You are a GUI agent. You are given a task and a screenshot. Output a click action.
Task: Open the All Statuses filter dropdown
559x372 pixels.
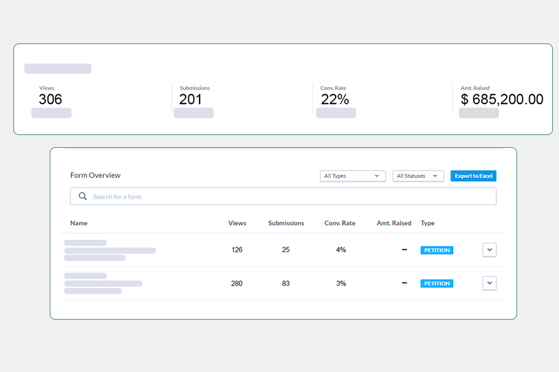point(418,176)
